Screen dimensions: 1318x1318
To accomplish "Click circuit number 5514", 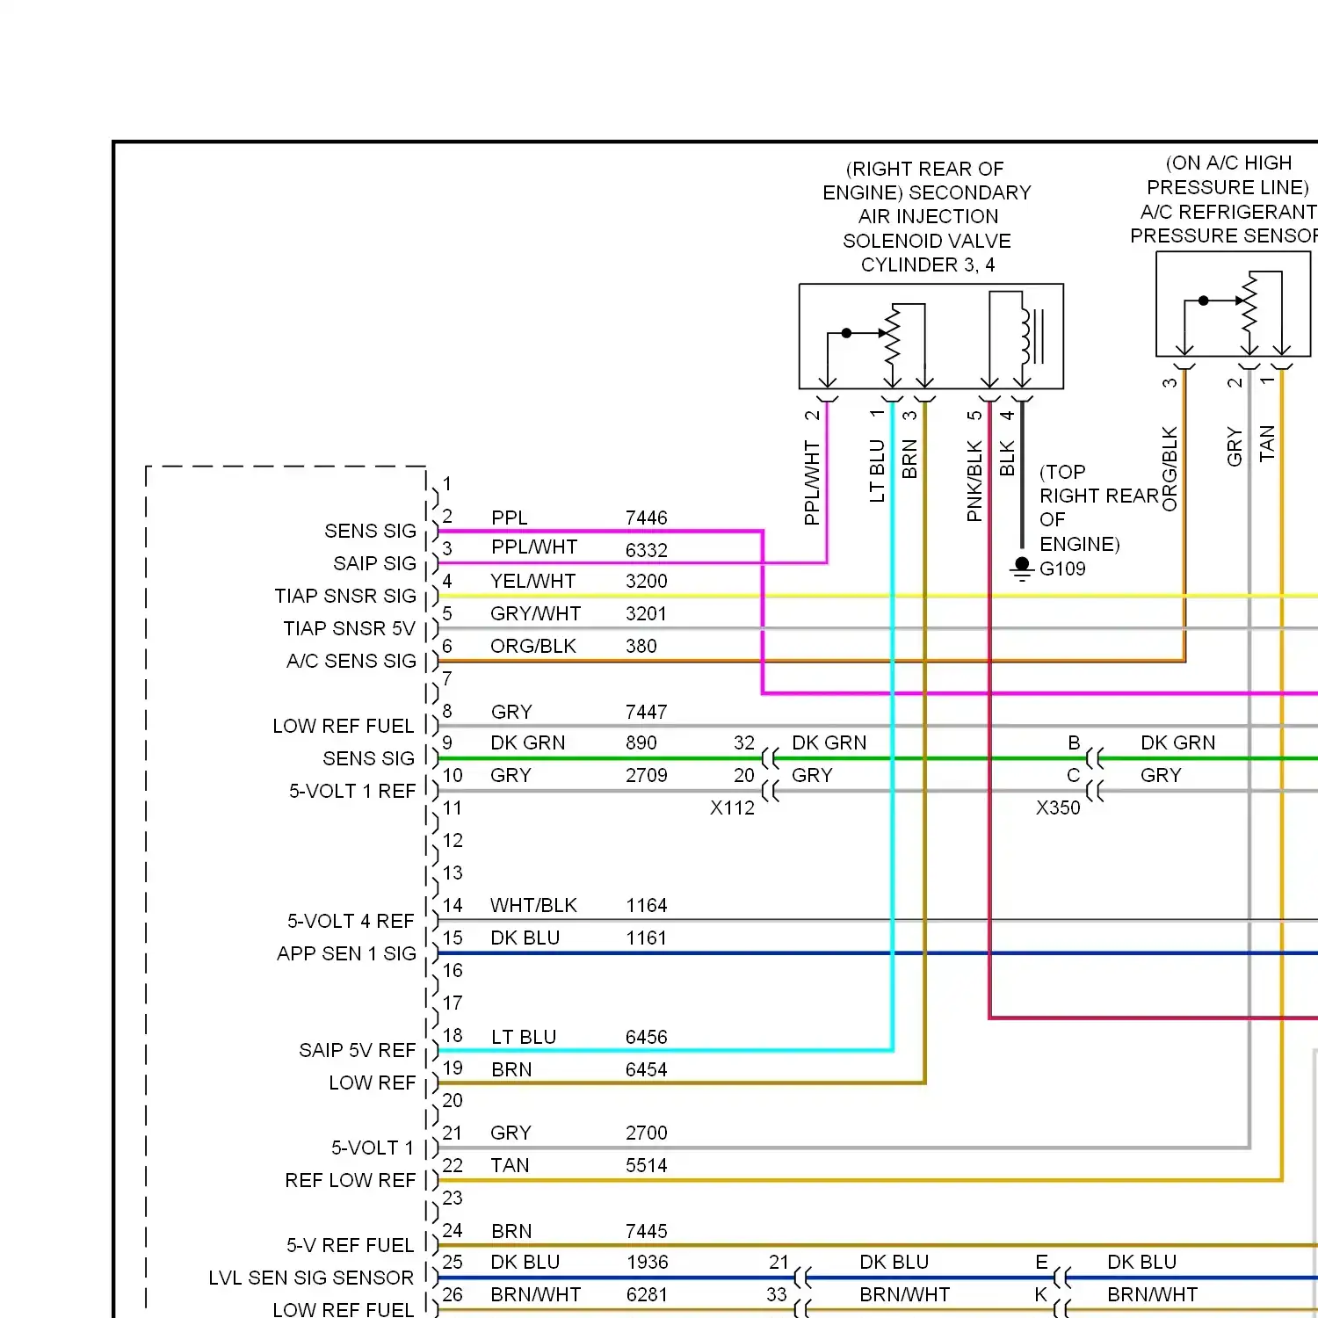I will tap(646, 1165).
